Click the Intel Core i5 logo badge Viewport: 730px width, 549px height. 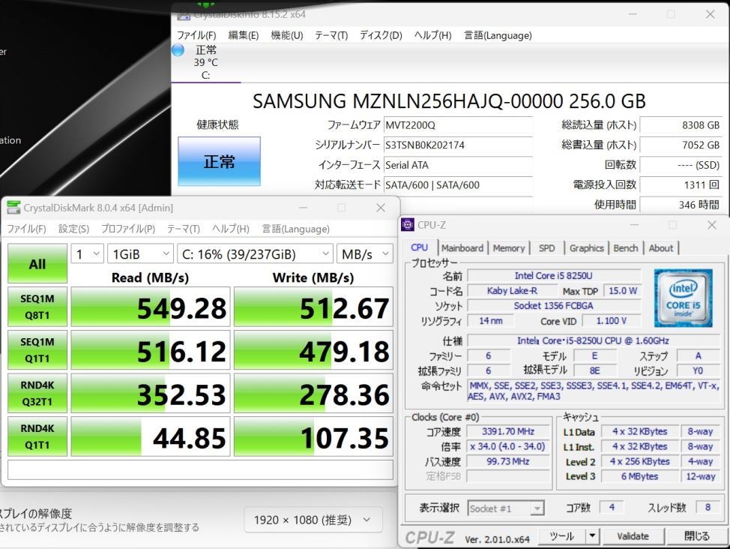(x=683, y=298)
